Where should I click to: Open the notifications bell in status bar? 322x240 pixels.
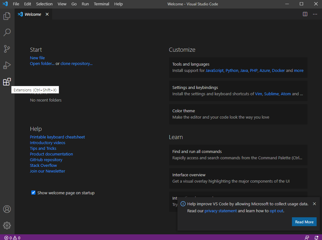click(x=316, y=238)
